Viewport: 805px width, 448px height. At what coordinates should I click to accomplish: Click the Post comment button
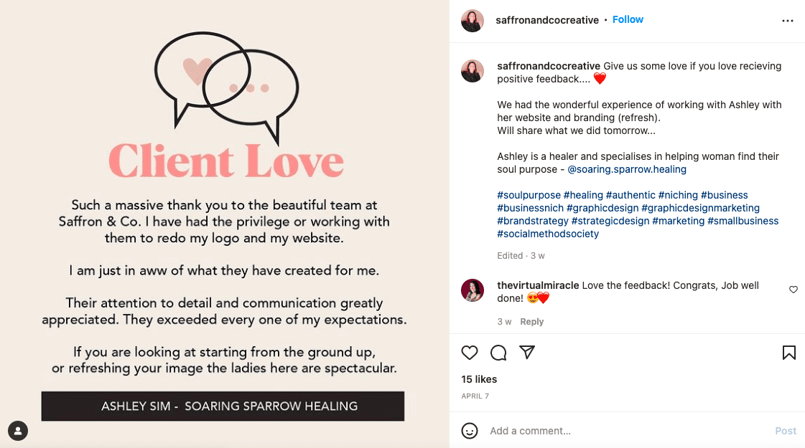[x=786, y=431]
